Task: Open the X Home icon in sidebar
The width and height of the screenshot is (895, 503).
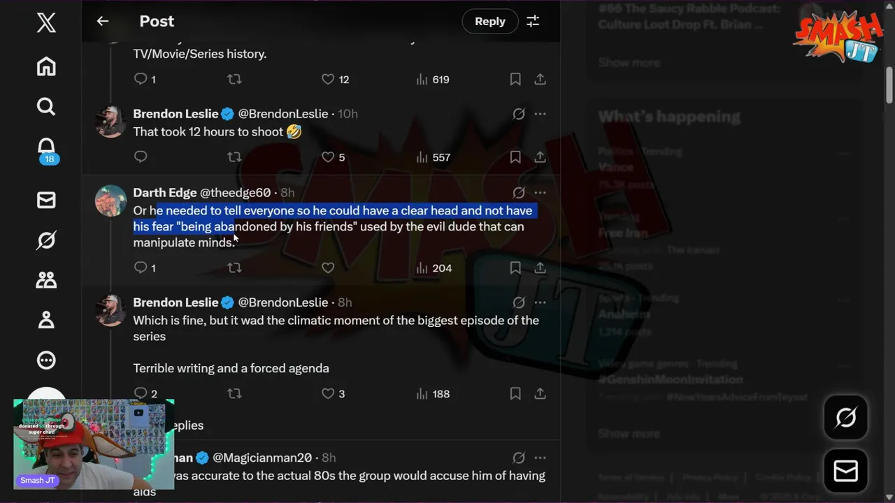Action: tap(46, 66)
